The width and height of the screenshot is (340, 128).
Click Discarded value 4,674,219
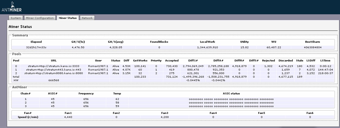click(285, 66)
